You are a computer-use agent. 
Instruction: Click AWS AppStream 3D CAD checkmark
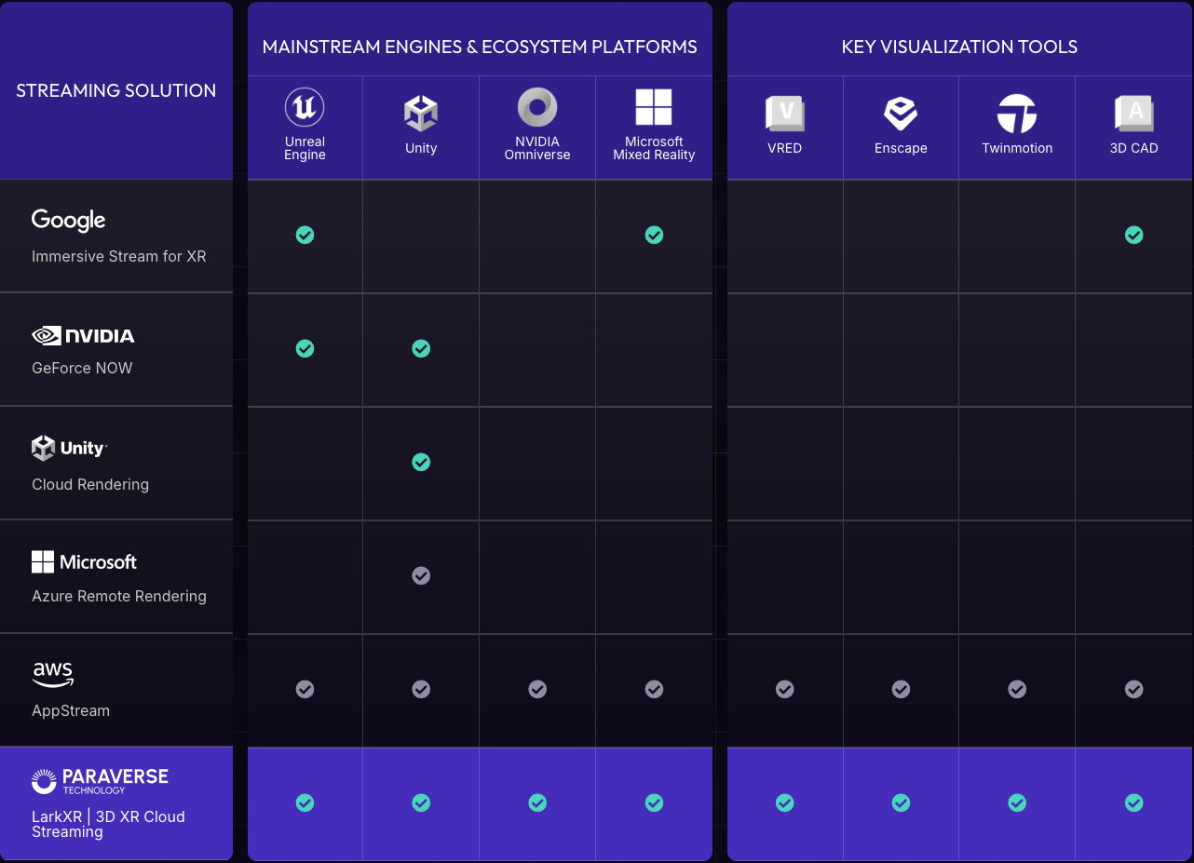[x=1133, y=689]
